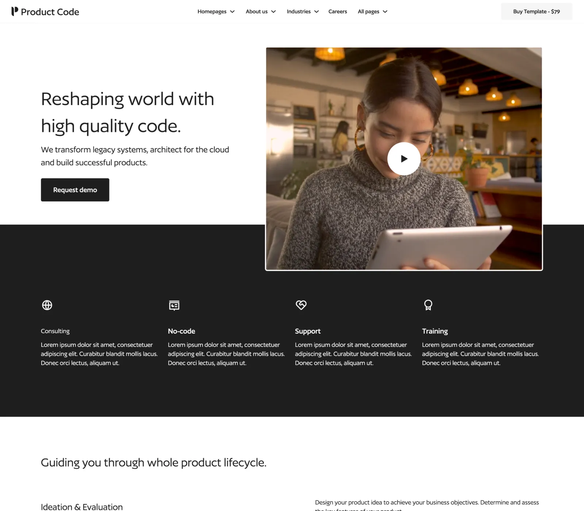584x511 pixels.
Task: Expand the About us dropdown chevron
Action: click(x=273, y=12)
